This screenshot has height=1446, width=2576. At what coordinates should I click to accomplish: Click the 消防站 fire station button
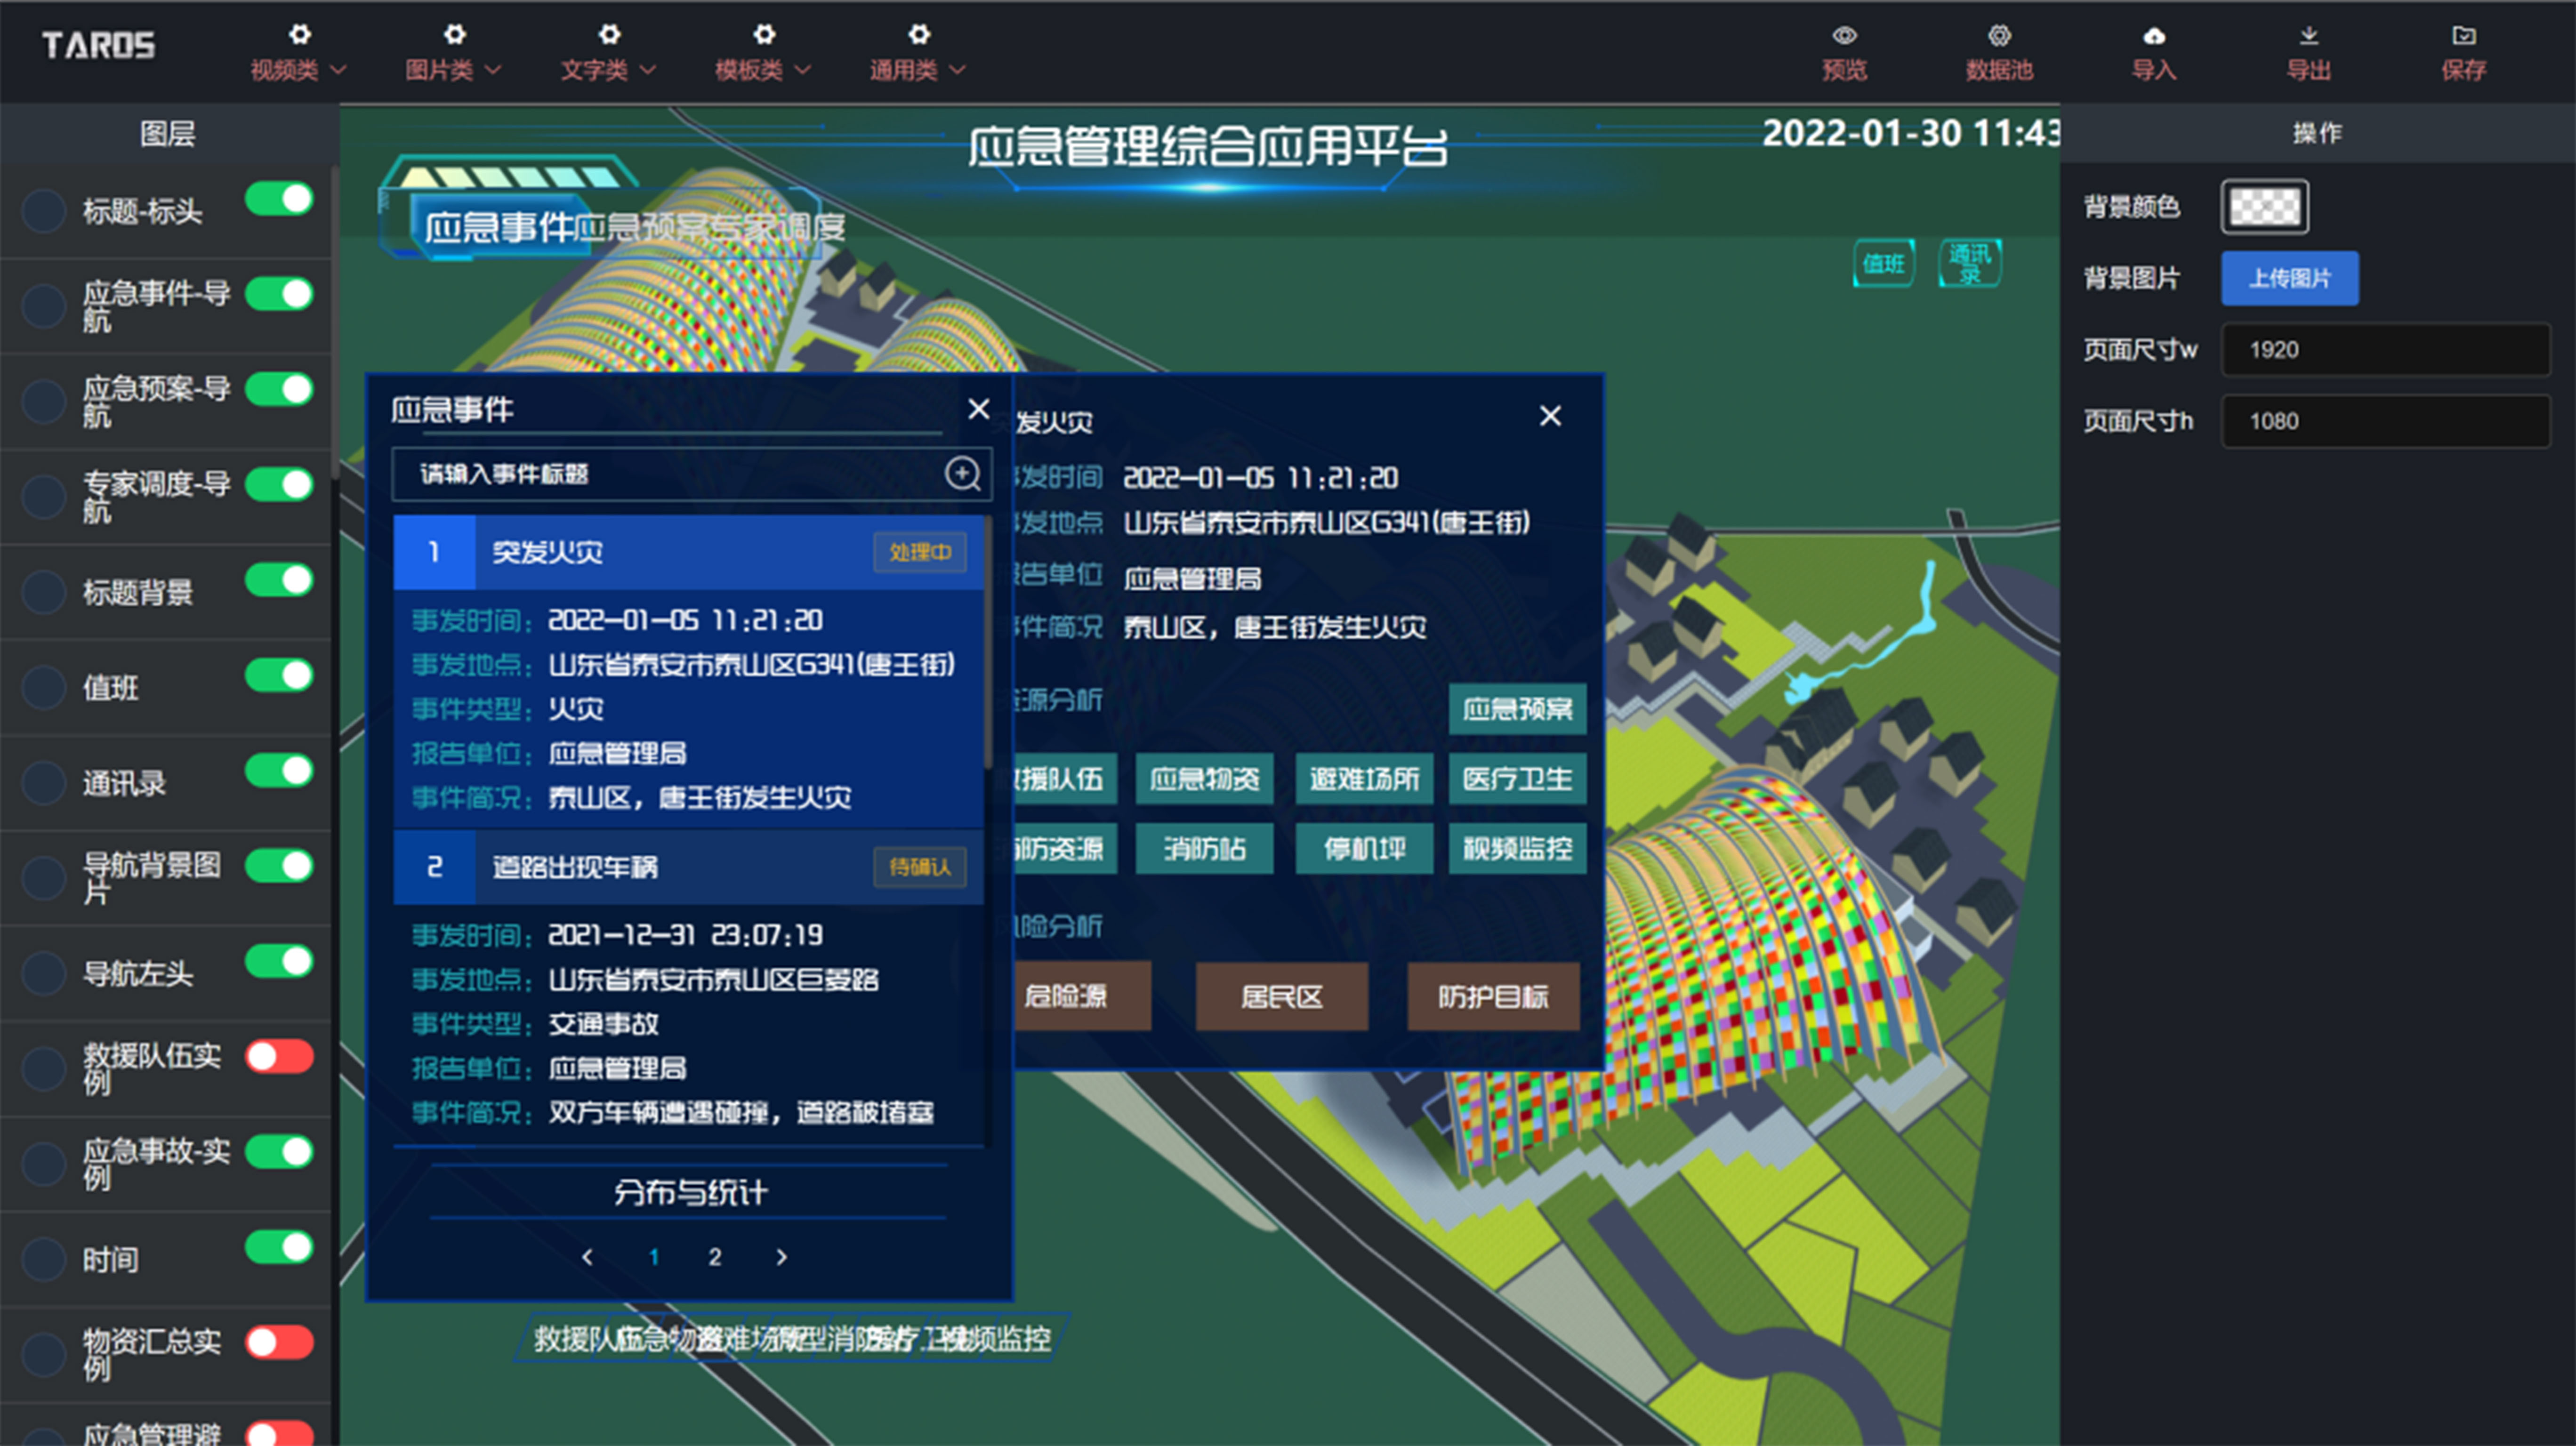1204,849
